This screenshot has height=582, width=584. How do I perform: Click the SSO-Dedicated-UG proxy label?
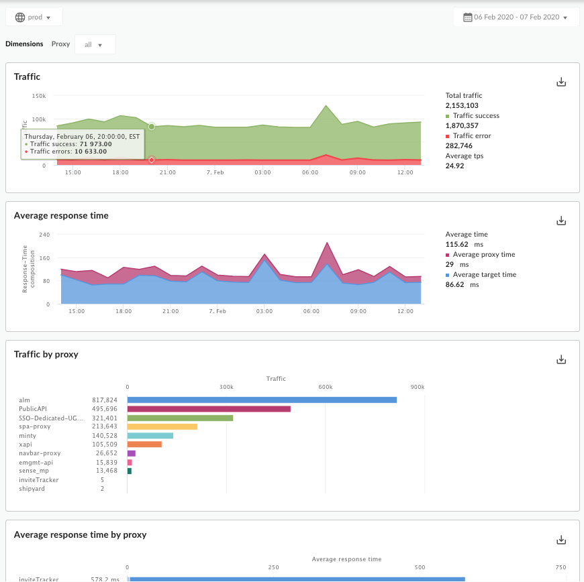click(x=50, y=418)
